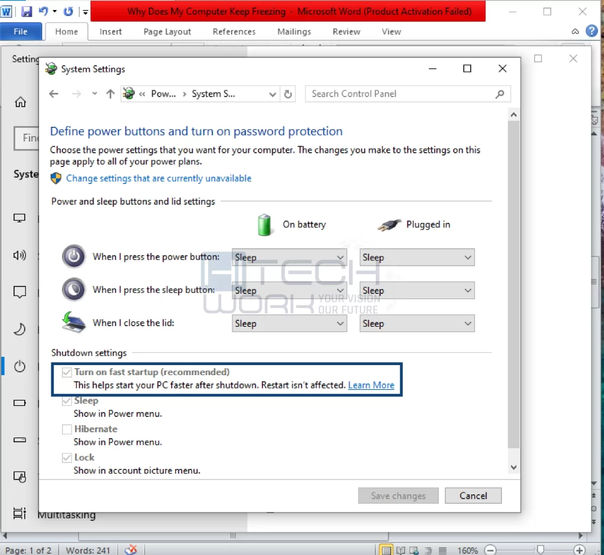Open the Page Layout ribbon tab
This screenshot has width=604, height=555.
pyautogui.click(x=167, y=32)
